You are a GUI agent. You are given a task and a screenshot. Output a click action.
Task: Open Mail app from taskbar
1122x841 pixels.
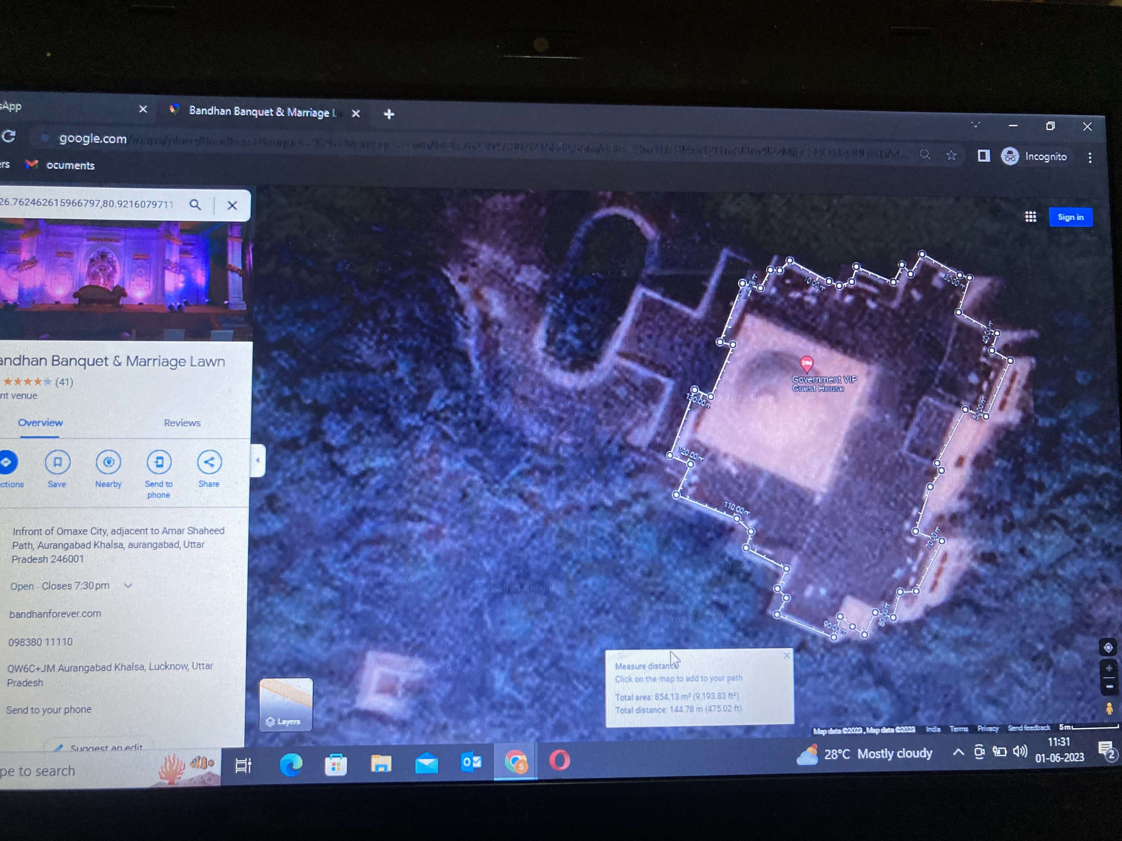pyautogui.click(x=427, y=762)
